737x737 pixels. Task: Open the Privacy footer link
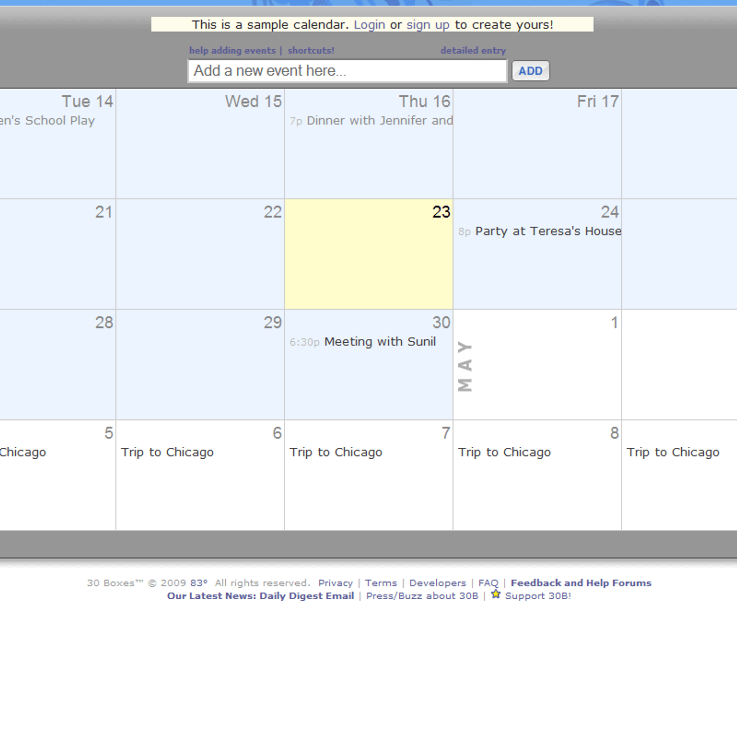tap(335, 583)
